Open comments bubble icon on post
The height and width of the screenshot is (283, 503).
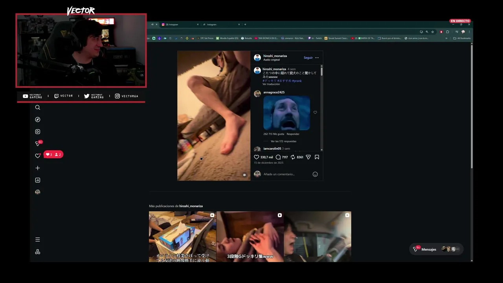click(278, 157)
